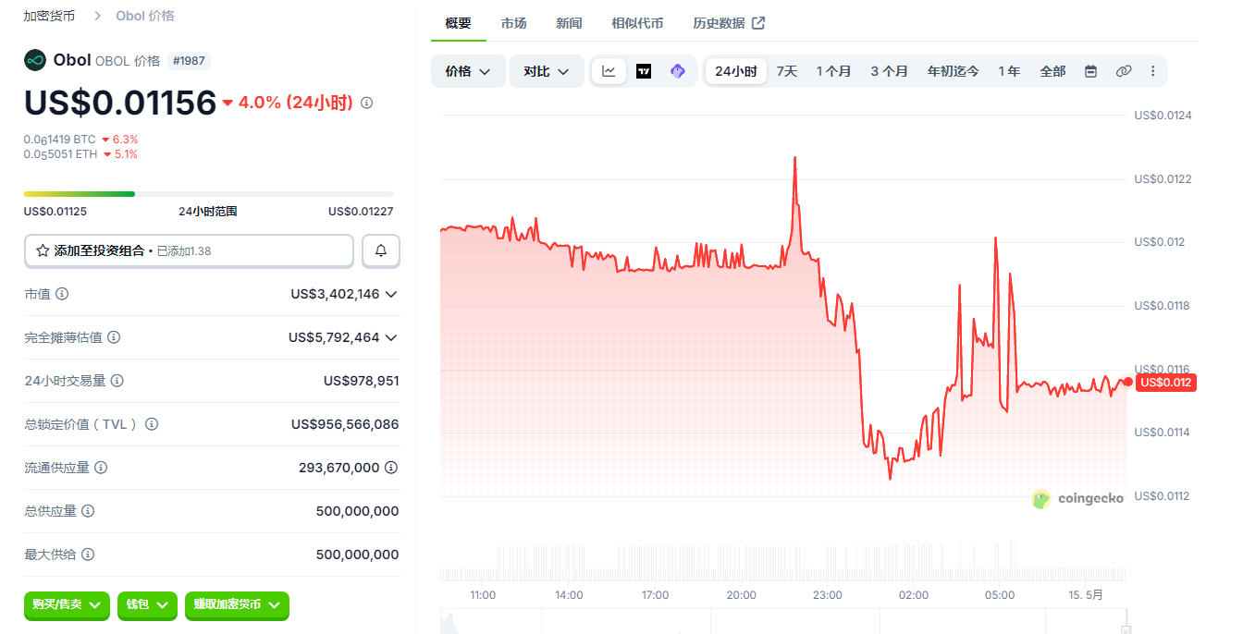Screen dimensions: 1243x634
Task: Click the 加密货币 breadcrumb link
Action: (x=49, y=16)
